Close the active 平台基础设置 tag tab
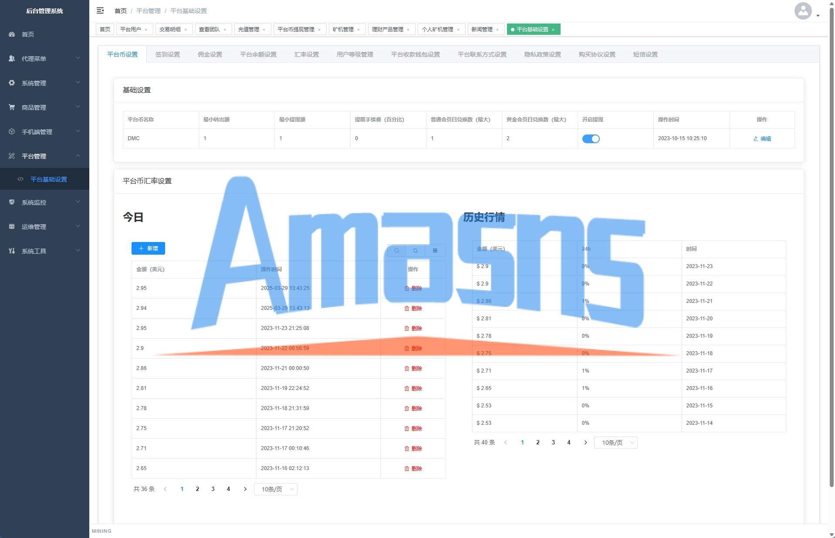The width and height of the screenshot is (835, 538). [x=553, y=30]
